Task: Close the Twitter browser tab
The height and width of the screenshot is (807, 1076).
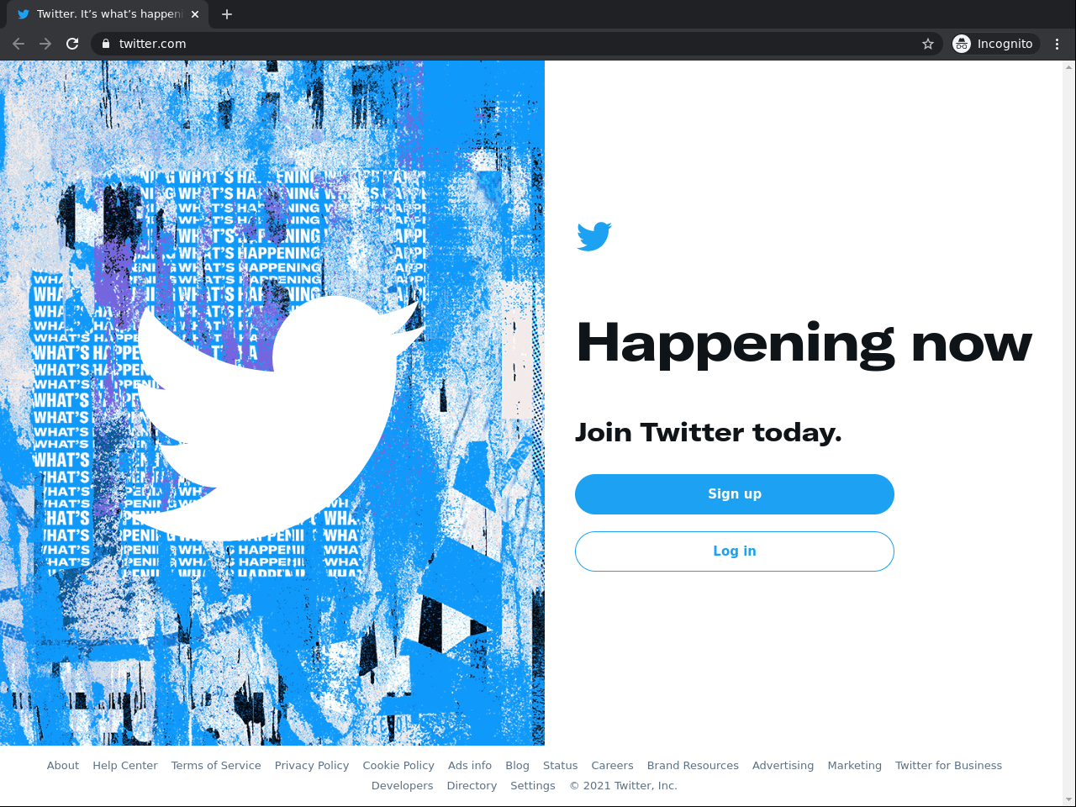Action: point(195,14)
